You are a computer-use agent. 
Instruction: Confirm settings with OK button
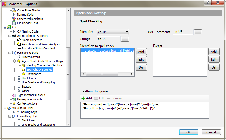(189, 132)
